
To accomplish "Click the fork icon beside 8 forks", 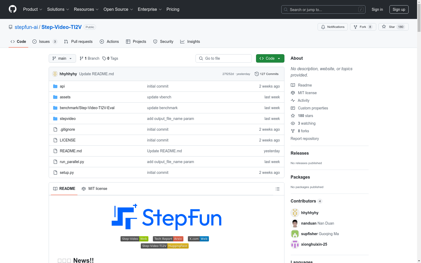I will pyautogui.click(x=293, y=131).
